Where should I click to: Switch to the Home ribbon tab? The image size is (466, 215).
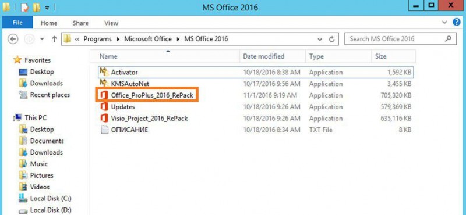pyautogui.click(x=49, y=23)
